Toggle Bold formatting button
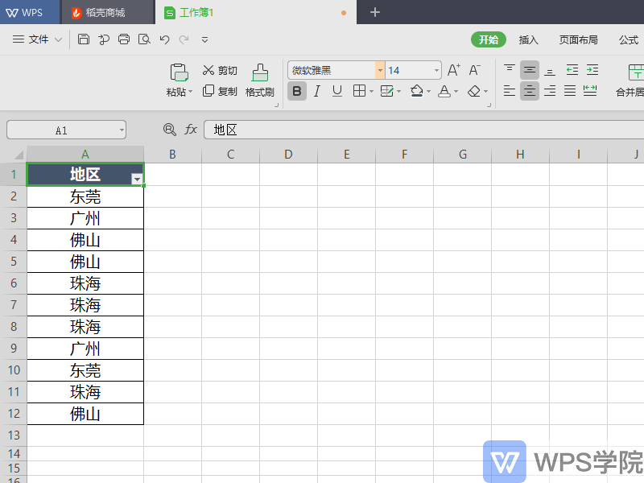Screen dimensions: 644x483 tap(297, 91)
